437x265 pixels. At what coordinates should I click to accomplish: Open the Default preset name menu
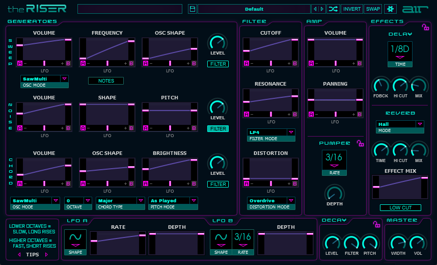254,9
